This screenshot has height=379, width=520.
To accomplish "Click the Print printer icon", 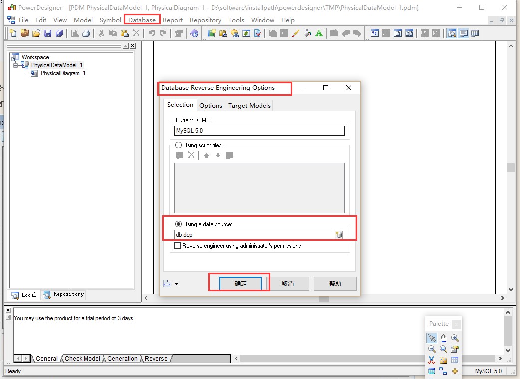I will (x=86, y=33).
